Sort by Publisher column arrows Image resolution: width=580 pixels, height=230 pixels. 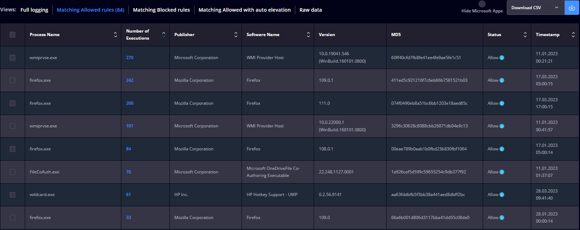point(236,35)
